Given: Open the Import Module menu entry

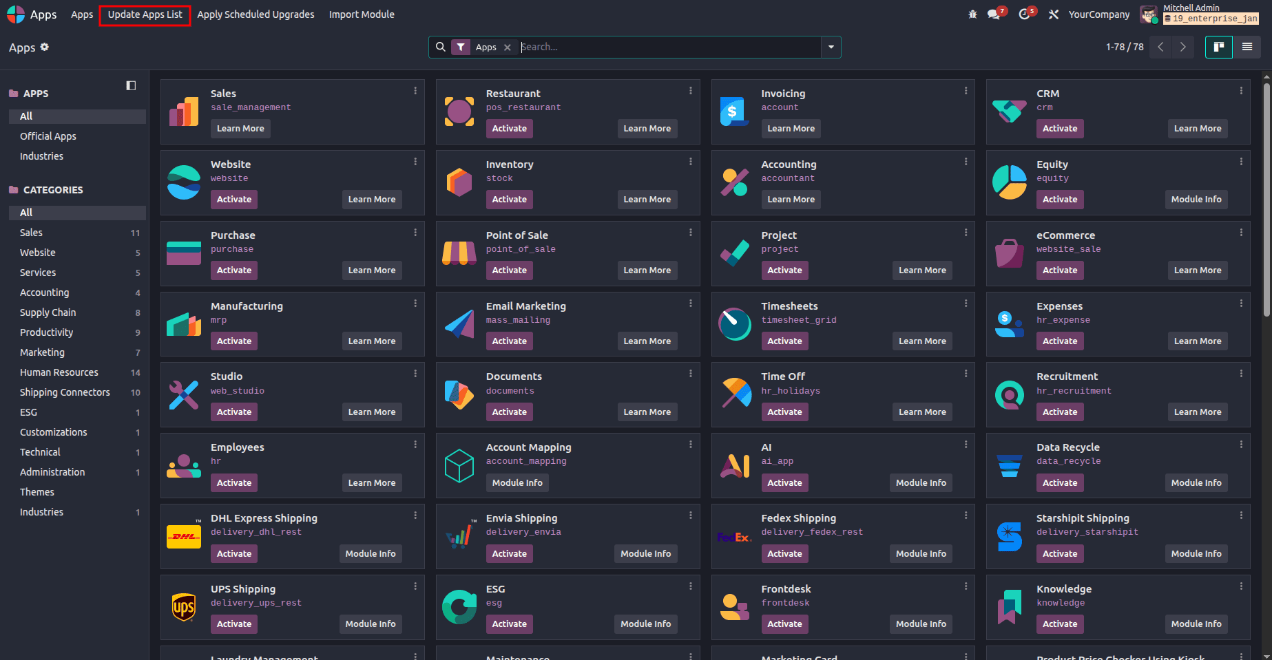Looking at the screenshot, I should point(361,14).
